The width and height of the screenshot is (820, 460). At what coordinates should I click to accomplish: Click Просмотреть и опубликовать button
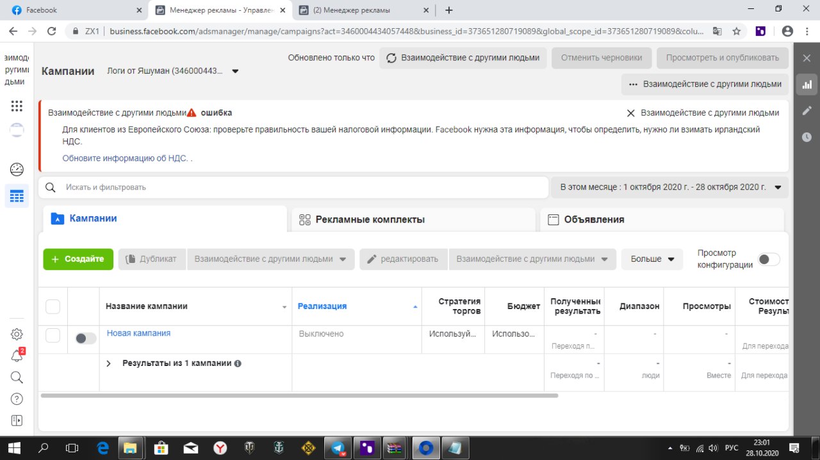723,58
